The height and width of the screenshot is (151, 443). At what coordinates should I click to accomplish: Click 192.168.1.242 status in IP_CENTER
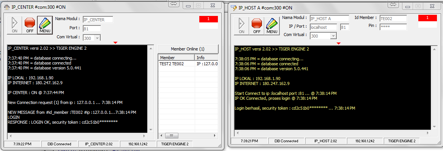138,144
